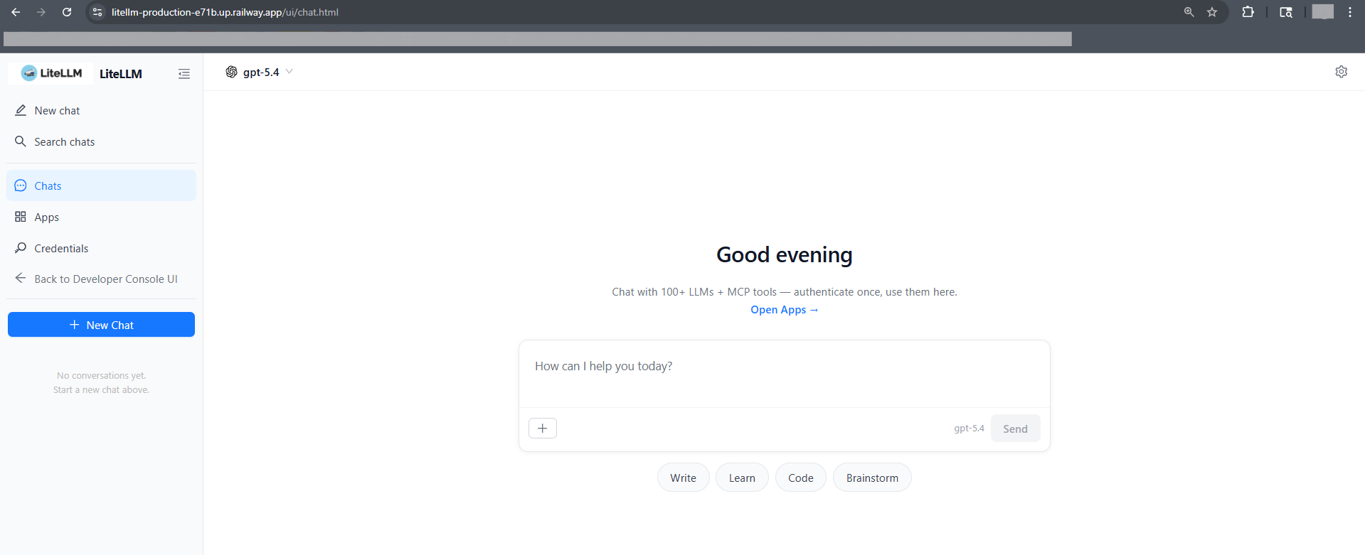The image size is (1365, 555).
Task: Click the OpenAI logo beside gpt-5.4
Action: (231, 72)
